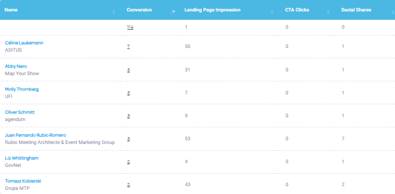Toggle Conversion column sort arrow
Viewport: 395px width, 194px height.
[173, 12]
